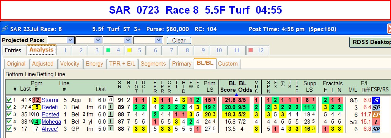391x138 pixels.
Task: Click the red program number 12 badge
Action: tap(36, 100)
